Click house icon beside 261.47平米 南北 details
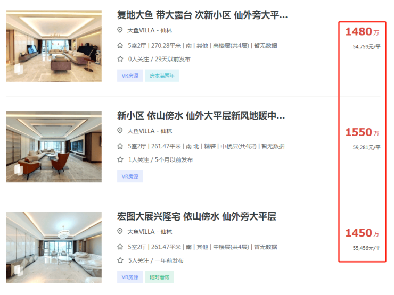 120,146
